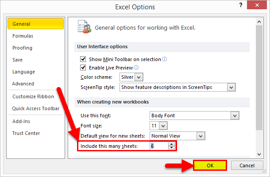Click the info icon beside Mini Toolbar option
The image size is (270, 177).
pos(165,59)
